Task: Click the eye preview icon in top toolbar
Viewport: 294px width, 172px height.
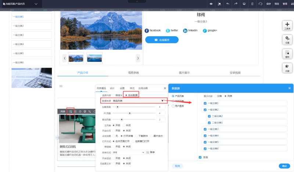Action: pyautogui.click(x=211, y=4)
